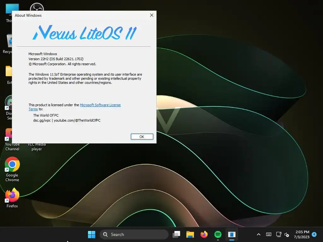Open notification center badge

(314, 234)
